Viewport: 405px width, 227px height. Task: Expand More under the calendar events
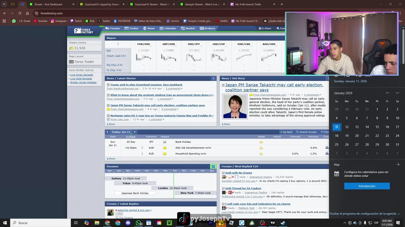[x=111, y=159]
